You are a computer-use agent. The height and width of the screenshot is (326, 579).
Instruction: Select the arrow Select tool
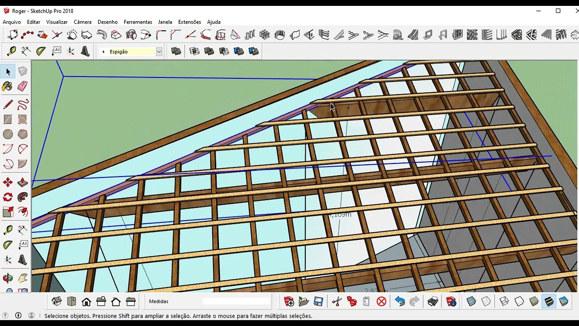pos(8,71)
